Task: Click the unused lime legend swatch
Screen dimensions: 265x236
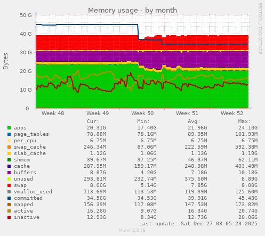Action: (9, 179)
